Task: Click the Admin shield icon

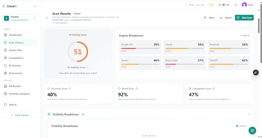Action: point(5,105)
